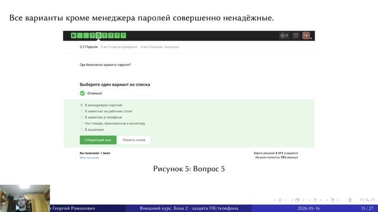Open step 7 question-mark square
Viewport: 378px width, 212px height.
[x=111, y=35]
